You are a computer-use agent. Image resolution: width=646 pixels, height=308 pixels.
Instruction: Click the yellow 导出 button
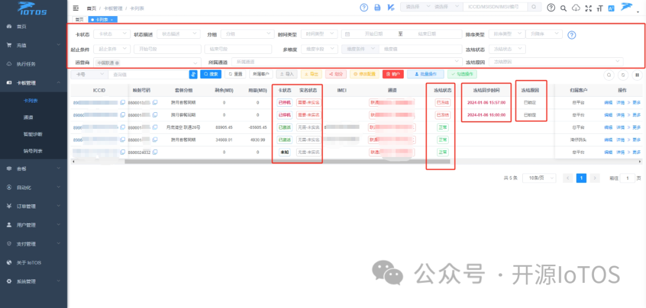point(311,75)
